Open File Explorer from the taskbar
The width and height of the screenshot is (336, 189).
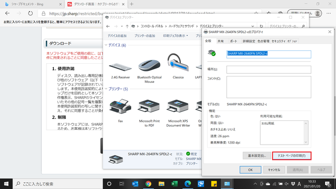pyautogui.click(x=162, y=184)
